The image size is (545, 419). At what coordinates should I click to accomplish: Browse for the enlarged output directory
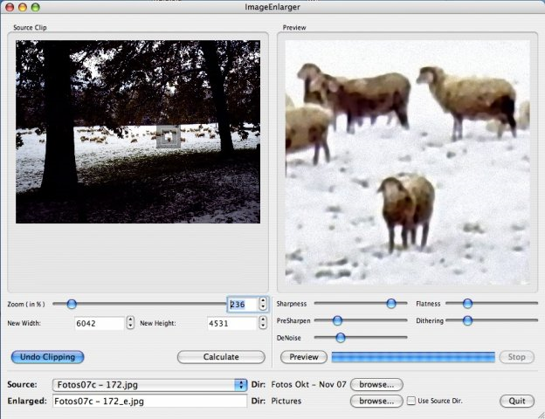(376, 402)
